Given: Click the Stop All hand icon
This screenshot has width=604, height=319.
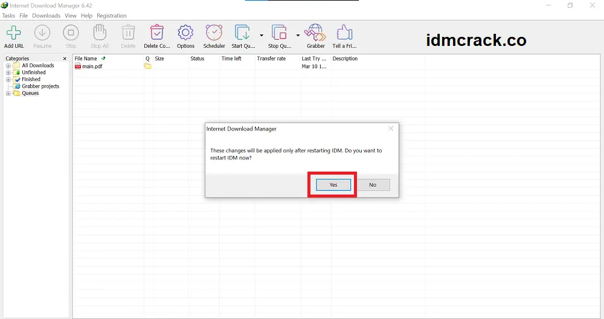Looking at the screenshot, I should [100, 33].
